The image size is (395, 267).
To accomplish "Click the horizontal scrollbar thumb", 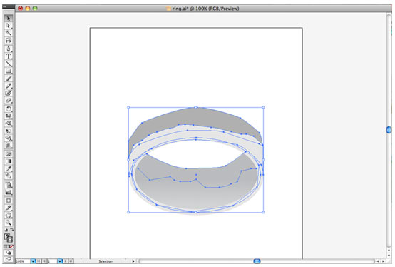I will tap(257, 261).
